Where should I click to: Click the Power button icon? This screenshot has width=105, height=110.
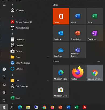click(4, 100)
